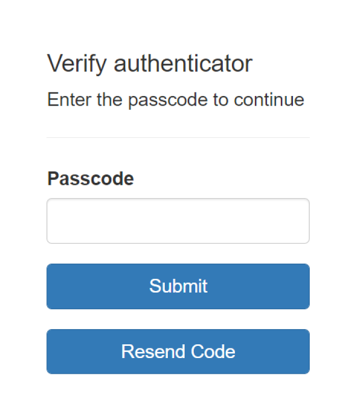Image resolution: width=355 pixels, height=419 pixels.
Task: Click inside the Passcode input field
Action: [x=177, y=220]
